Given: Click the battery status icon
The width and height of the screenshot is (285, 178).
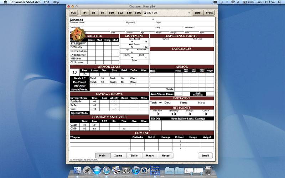Looking at the screenshot, I should [245, 2].
